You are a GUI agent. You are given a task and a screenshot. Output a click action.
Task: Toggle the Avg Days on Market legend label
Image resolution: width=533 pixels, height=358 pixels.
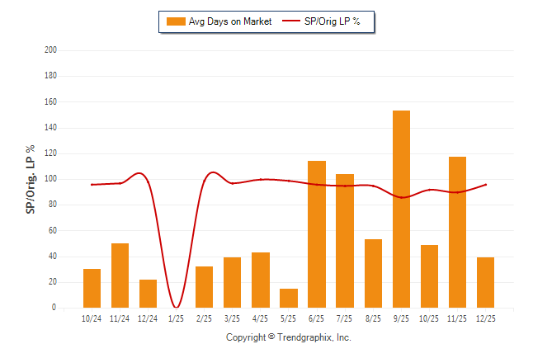pos(230,21)
